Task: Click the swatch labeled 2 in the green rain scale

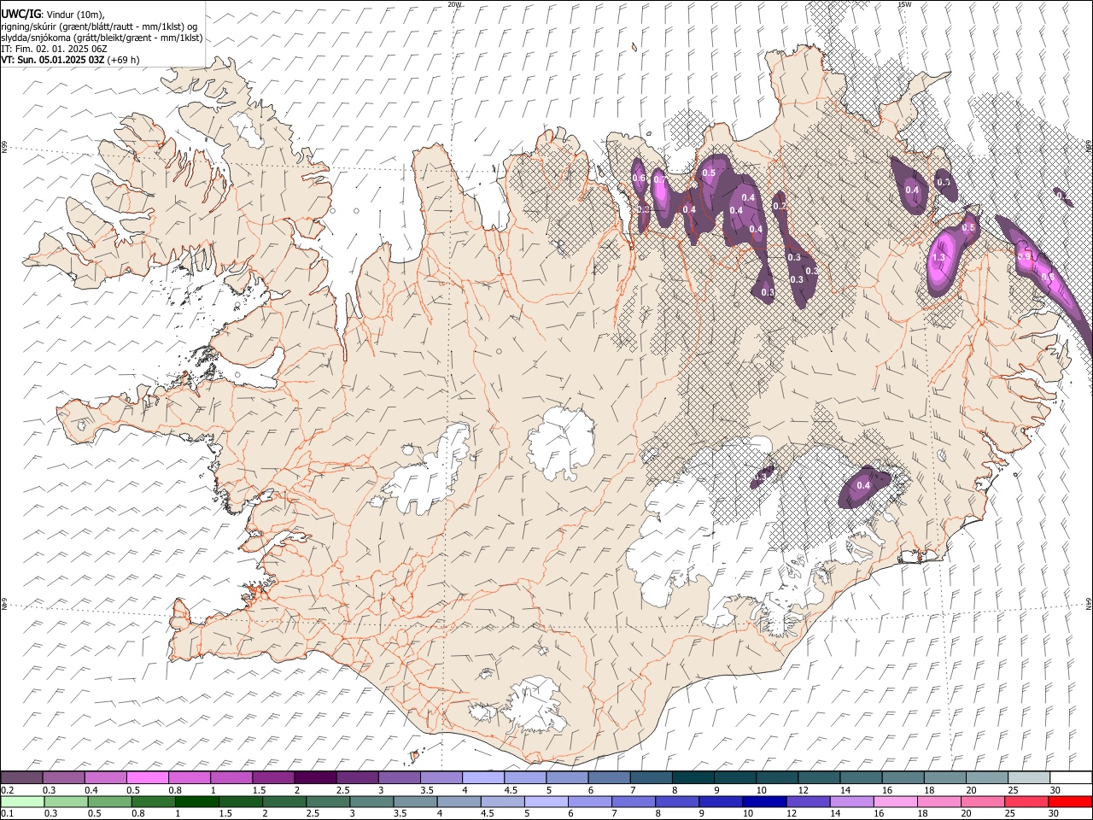Action: 284,801
